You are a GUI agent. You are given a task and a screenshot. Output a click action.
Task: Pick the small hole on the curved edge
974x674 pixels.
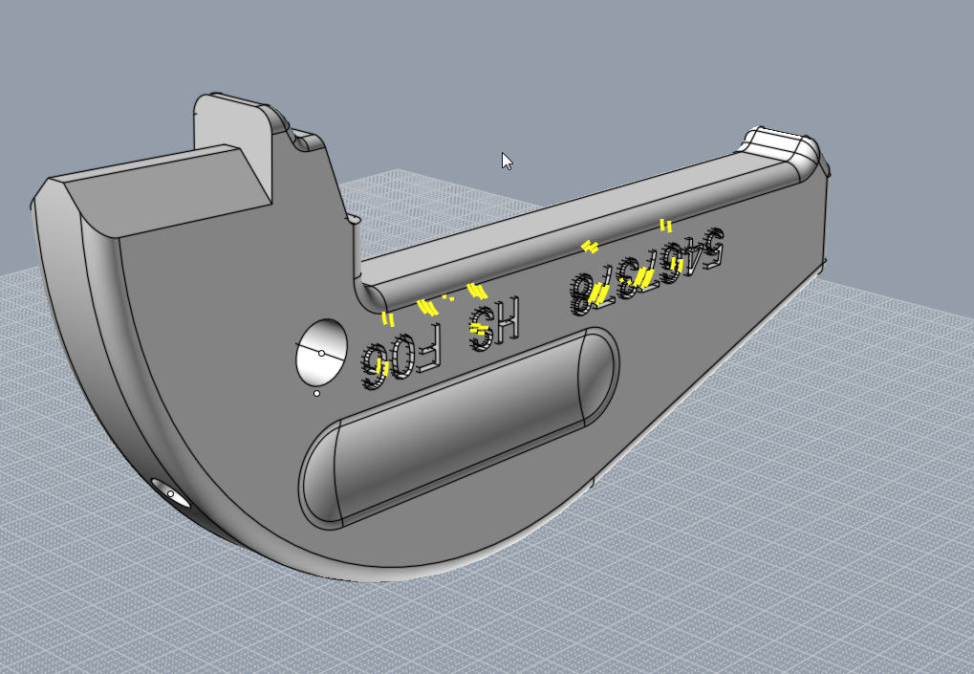(171, 493)
